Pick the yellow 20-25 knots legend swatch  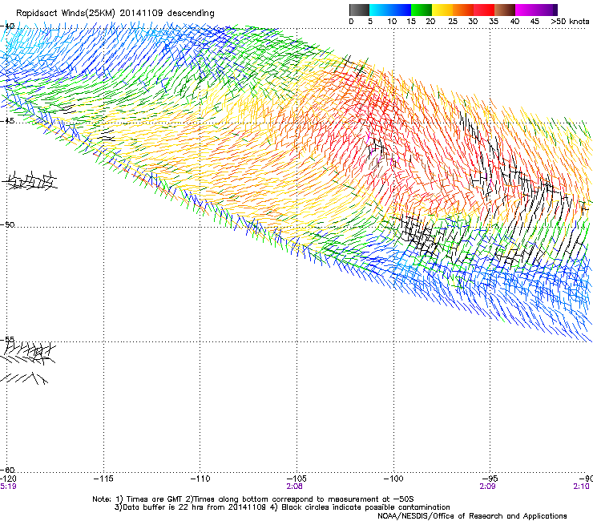tap(442, 10)
